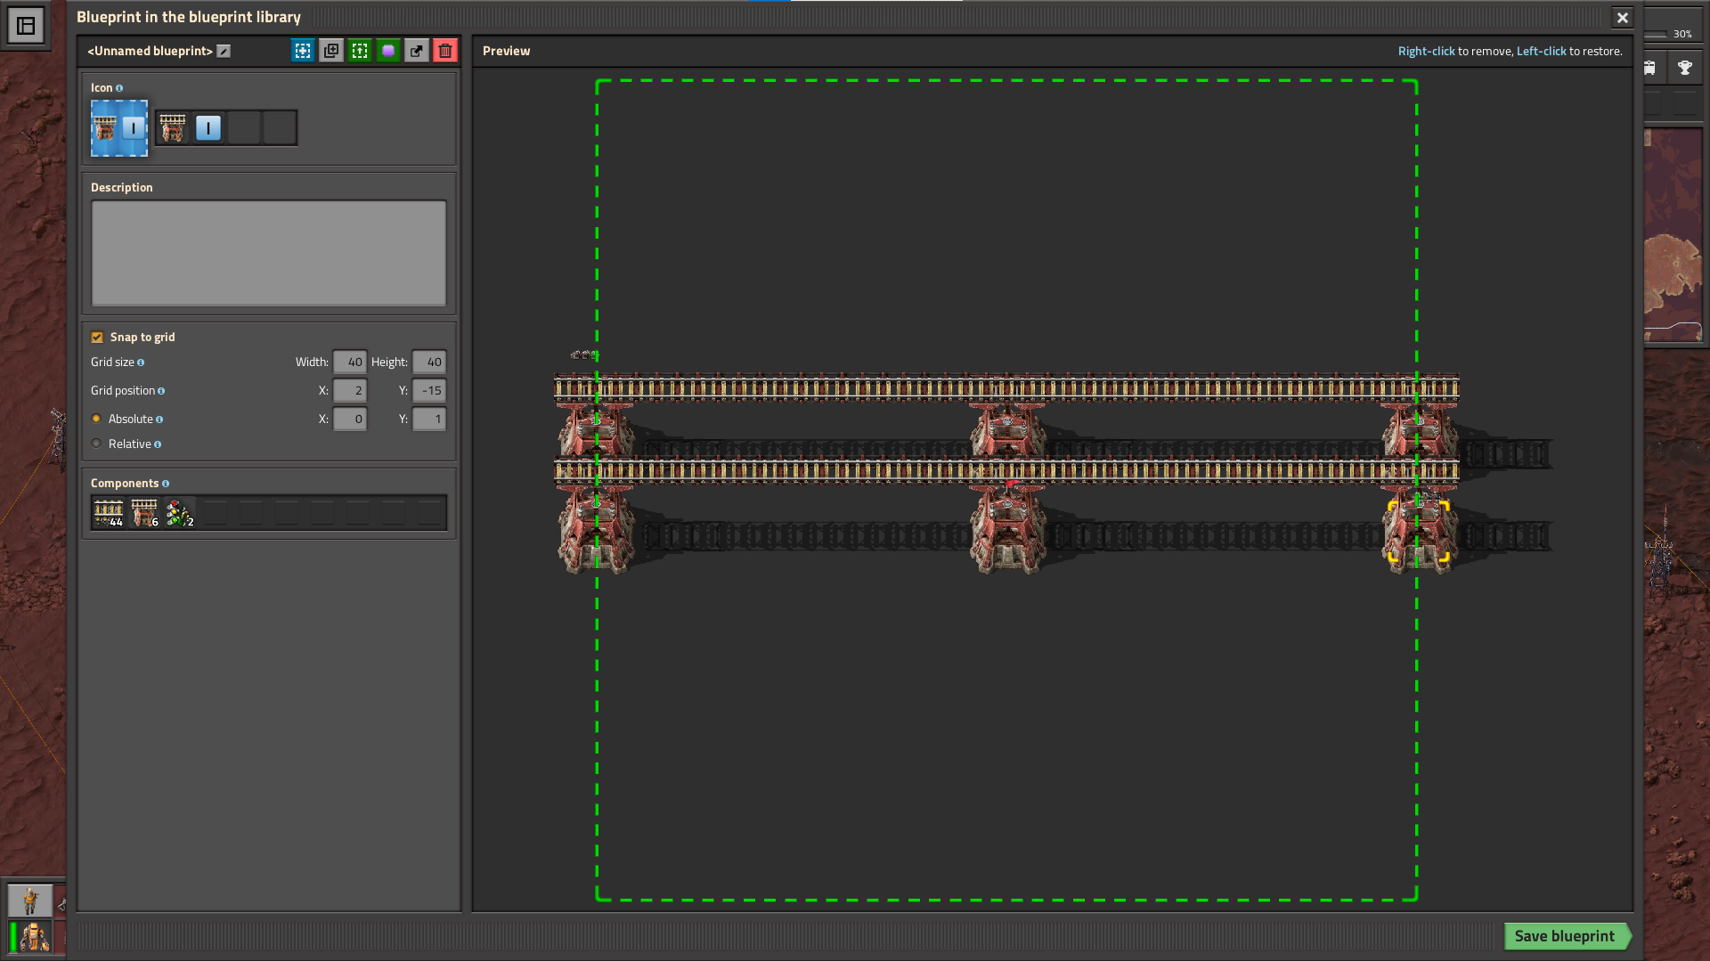
Task: Click the top-left sidebar panel toggle icon
Action: (x=26, y=26)
